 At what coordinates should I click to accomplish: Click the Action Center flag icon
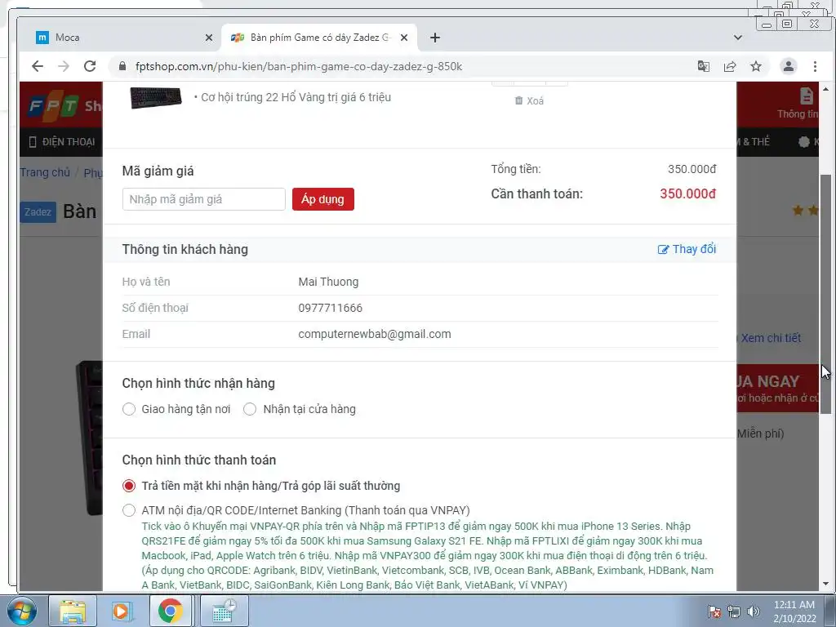click(714, 611)
